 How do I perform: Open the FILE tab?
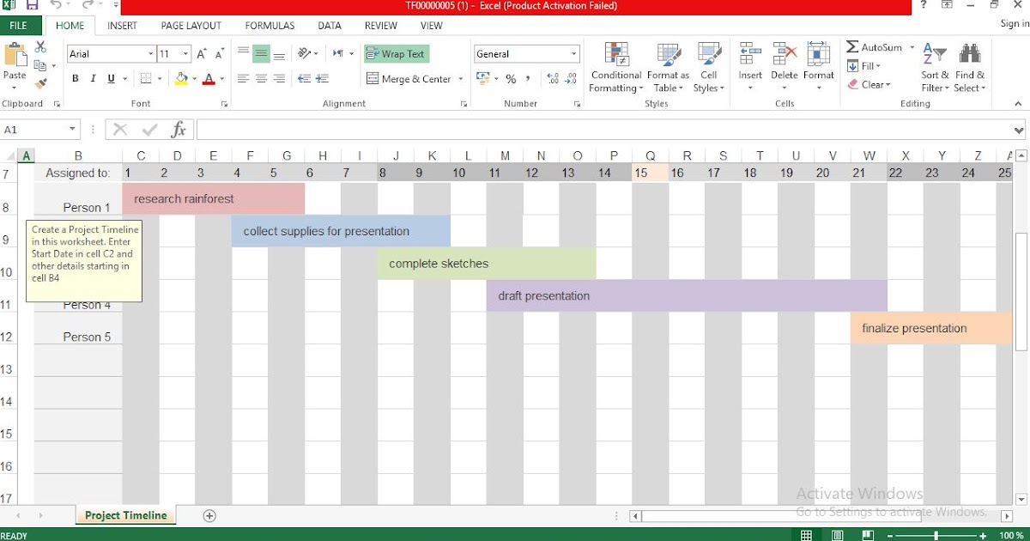pyautogui.click(x=19, y=26)
